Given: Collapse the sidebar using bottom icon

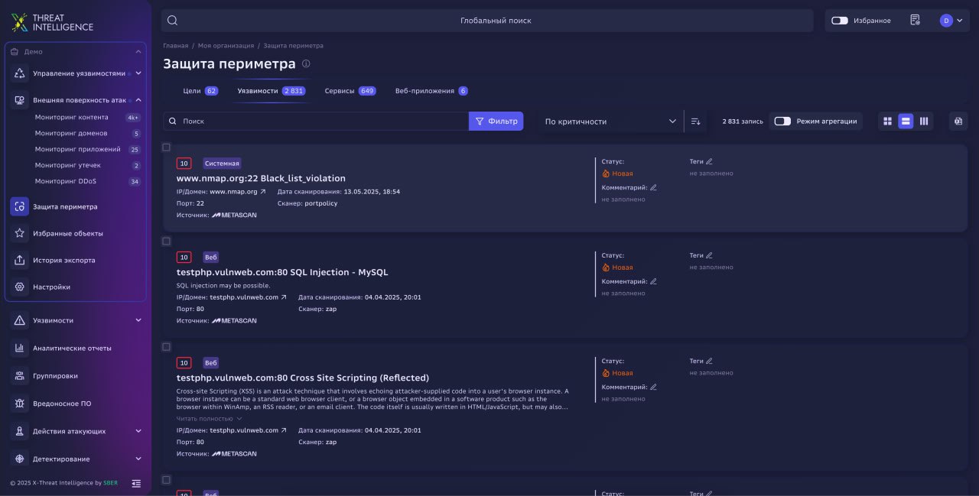Looking at the screenshot, I should click(136, 483).
